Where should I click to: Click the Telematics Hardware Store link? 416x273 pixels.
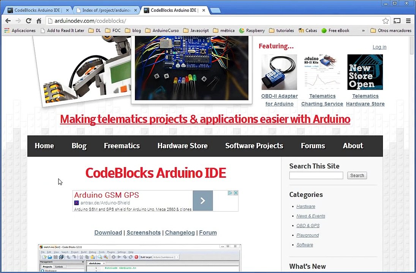pyautogui.click(x=365, y=100)
